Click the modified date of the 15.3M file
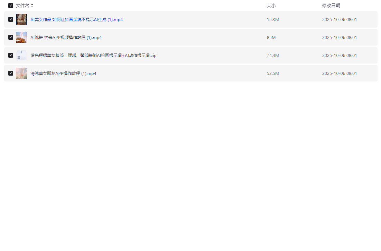The width and height of the screenshot is (381, 251). pyautogui.click(x=339, y=20)
